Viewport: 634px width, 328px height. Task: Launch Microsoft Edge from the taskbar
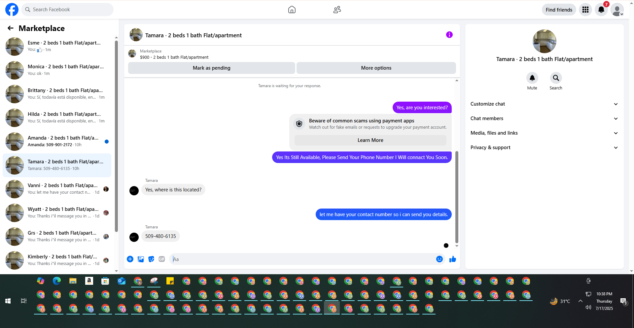click(57, 281)
